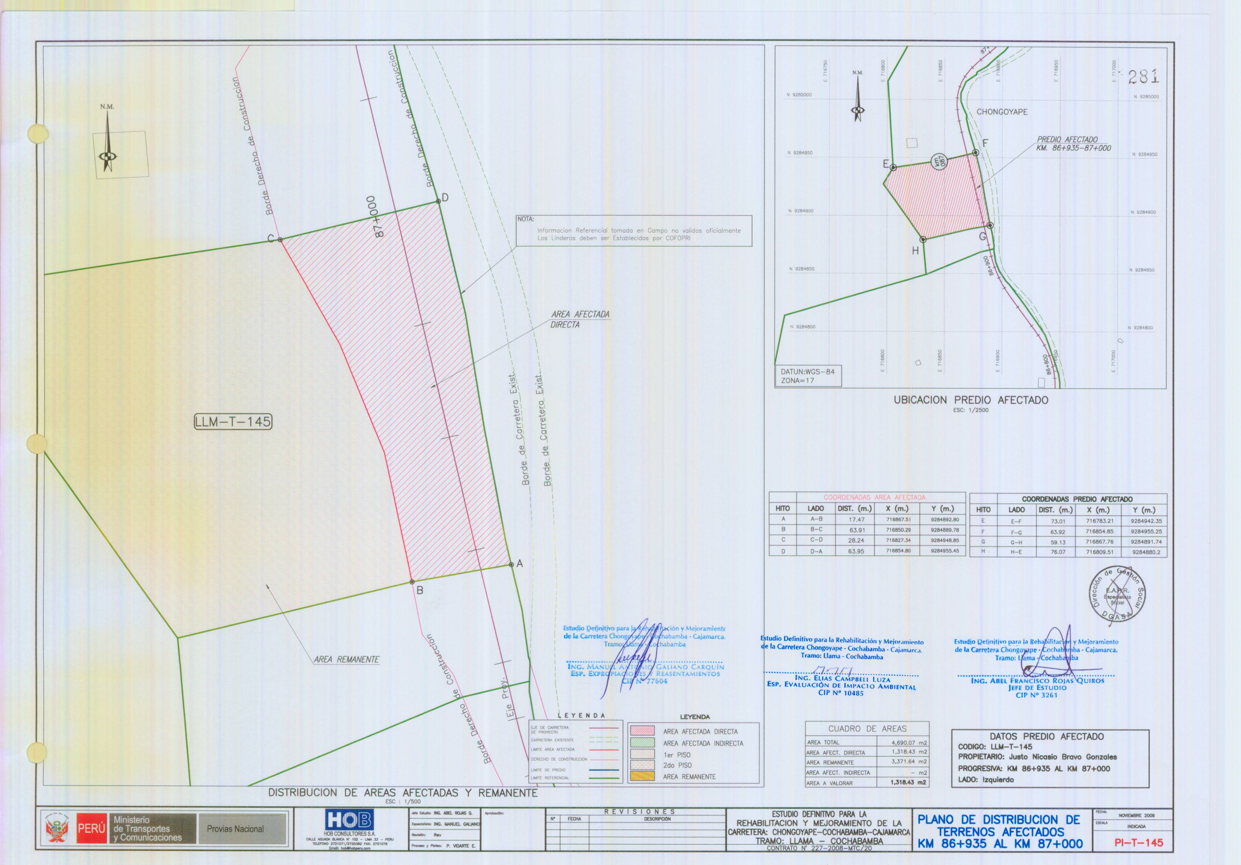The height and width of the screenshot is (865, 1241).
Task: Click the NOVIEMBRE 2009 date field
Action: 1136,815
